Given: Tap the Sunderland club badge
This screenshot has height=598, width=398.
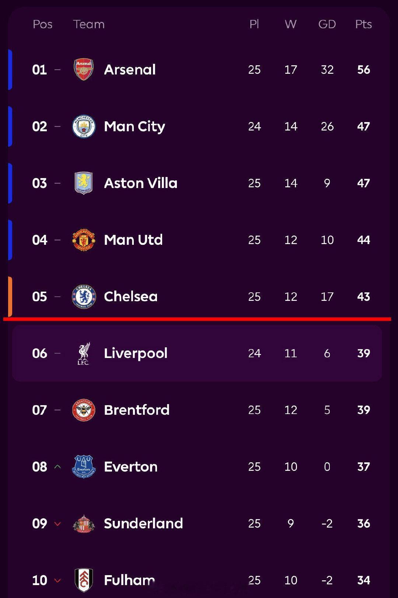Looking at the screenshot, I should point(84,524).
